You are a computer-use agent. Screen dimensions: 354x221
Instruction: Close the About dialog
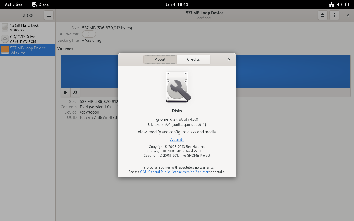[229, 59]
